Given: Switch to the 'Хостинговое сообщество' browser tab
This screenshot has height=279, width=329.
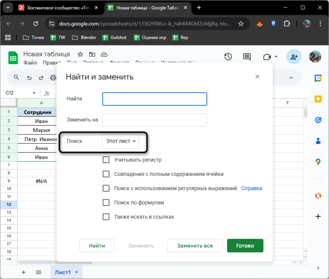Looking at the screenshot, I should [x=55, y=8].
